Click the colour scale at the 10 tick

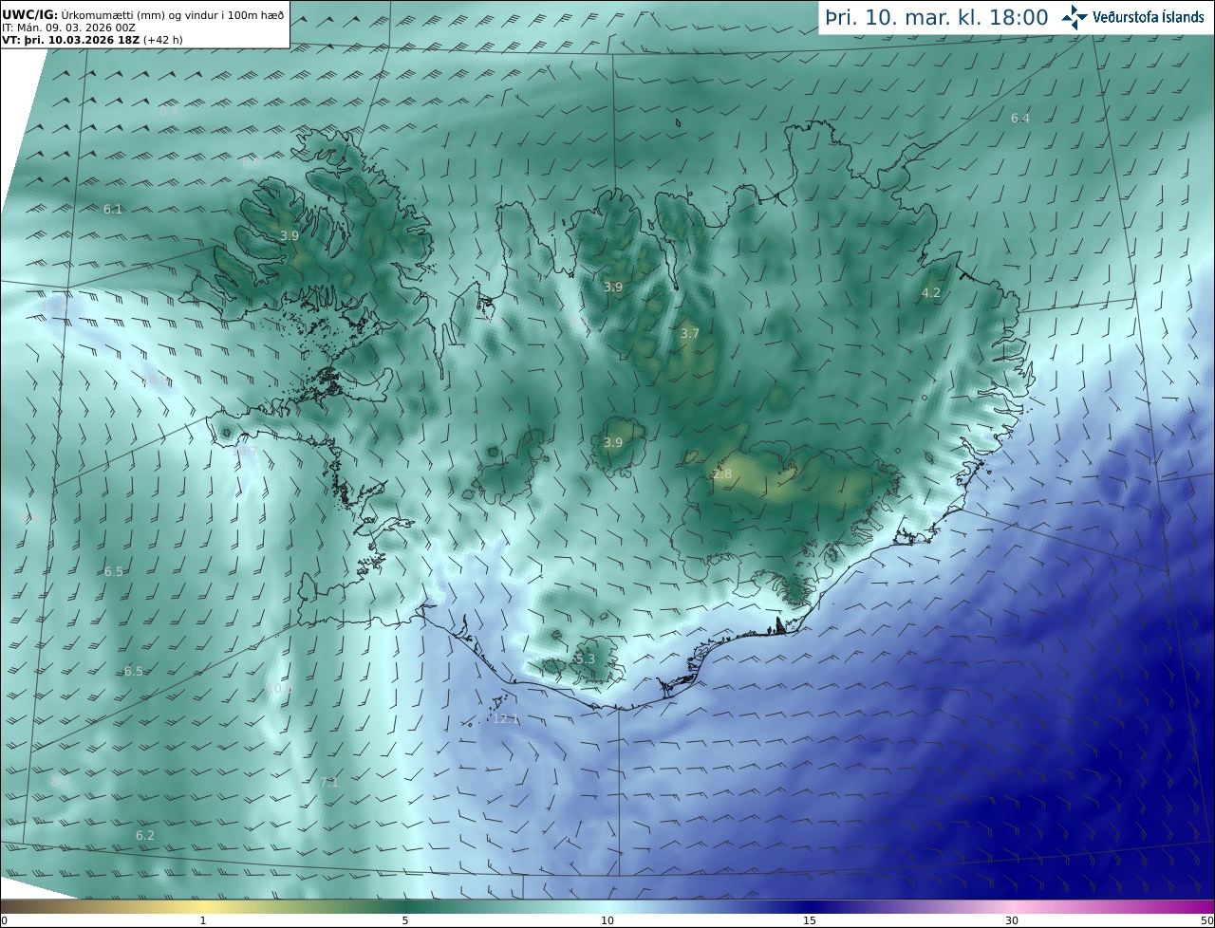click(x=607, y=920)
